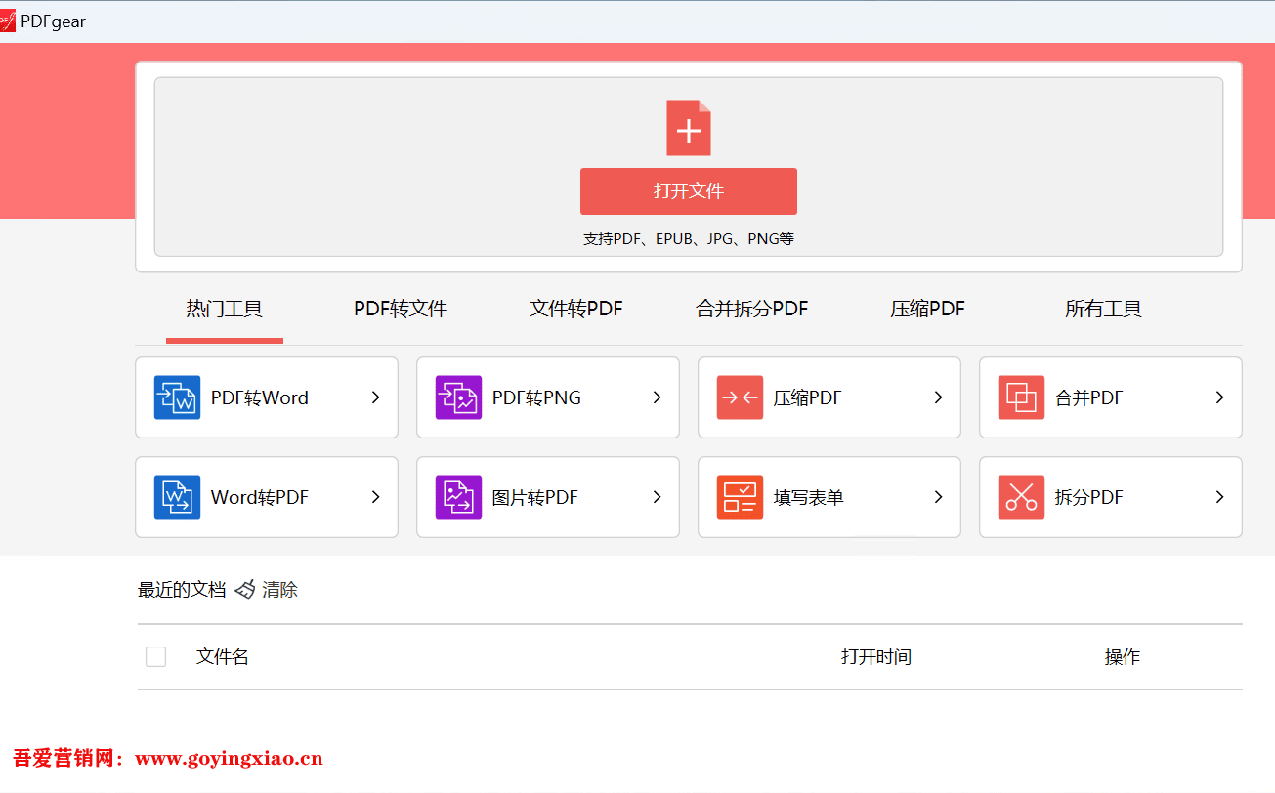1275x793 pixels.
Task: Open the PDF转文件 tab
Action: coord(401,310)
